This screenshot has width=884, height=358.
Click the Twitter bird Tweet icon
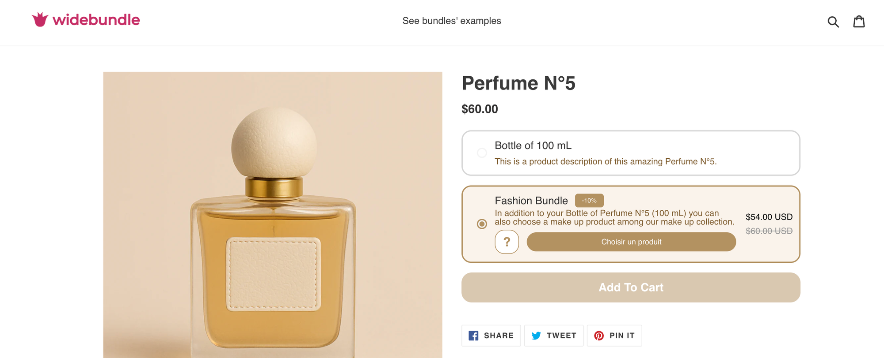pyautogui.click(x=536, y=336)
